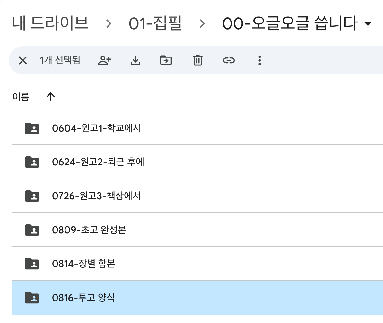383x323 pixels.
Task: Select the 0809-초고 완성본 folder
Action: (x=197, y=230)
